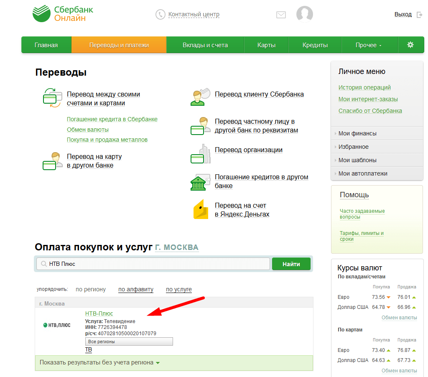428x377 pixels.
Task: Expand Показать результаты без учета региона
Action: (x=99, y=362)
